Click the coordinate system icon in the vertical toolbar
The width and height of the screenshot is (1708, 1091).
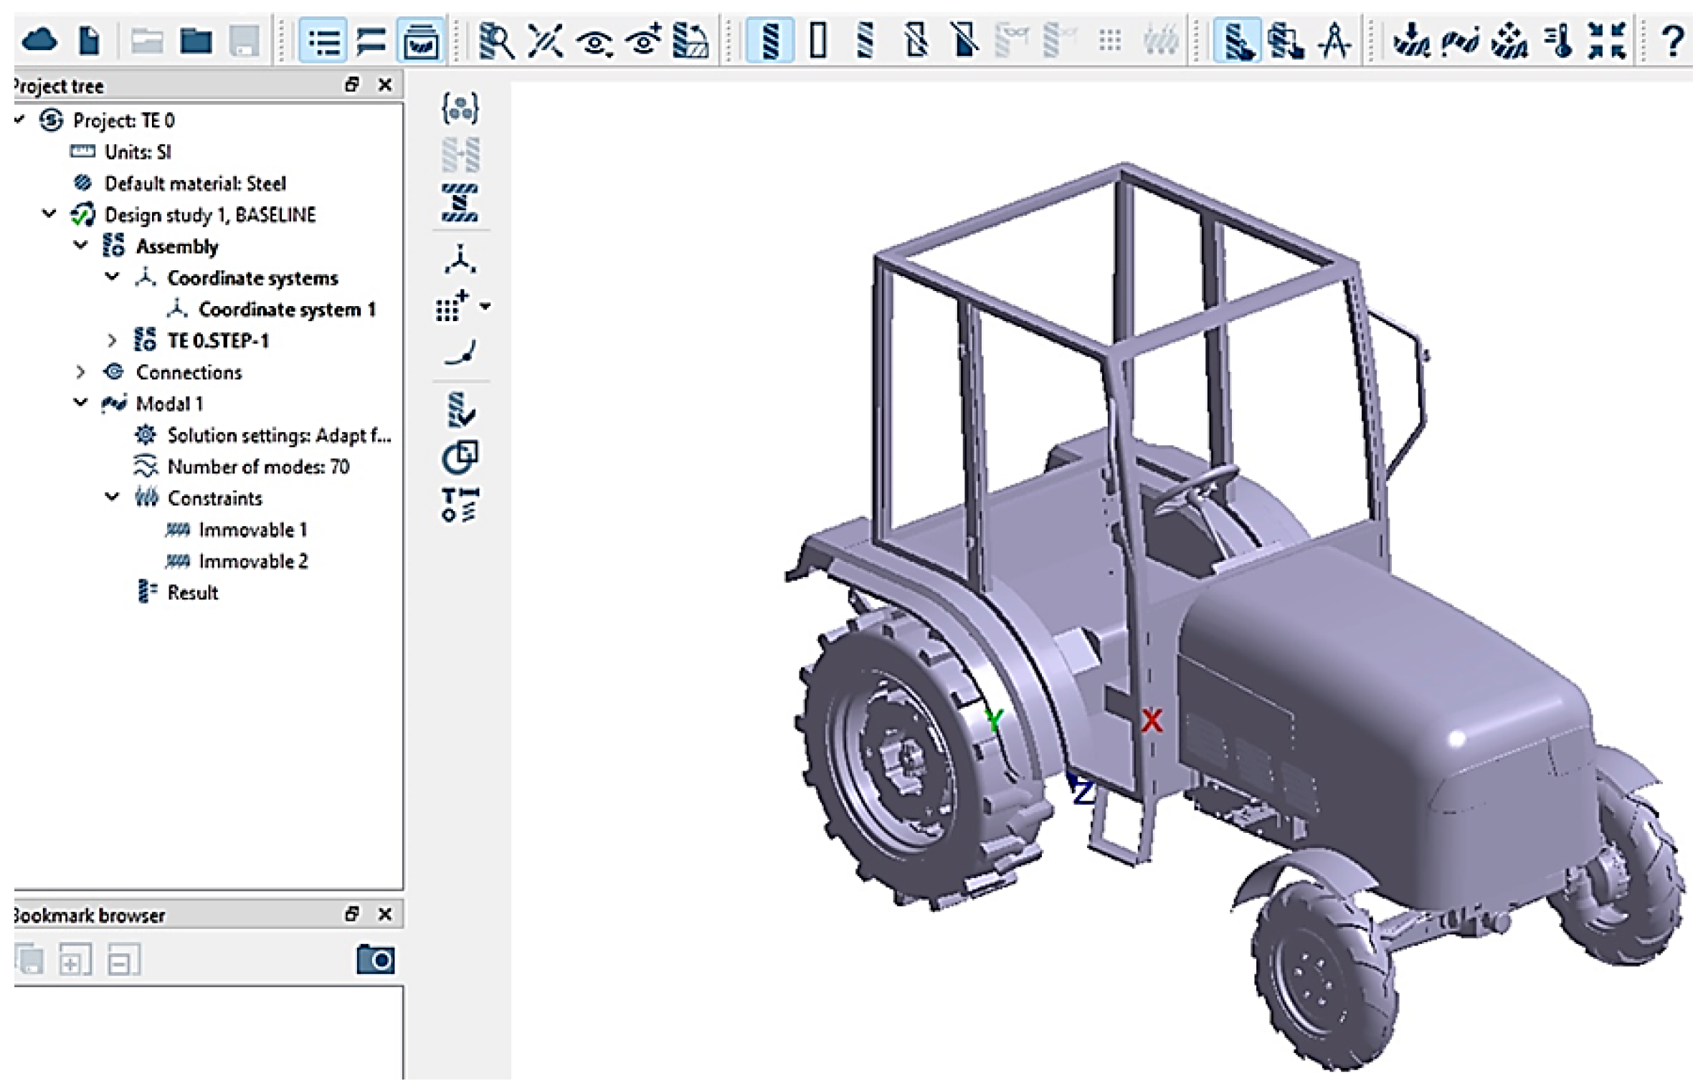click(x=460, y=259)
